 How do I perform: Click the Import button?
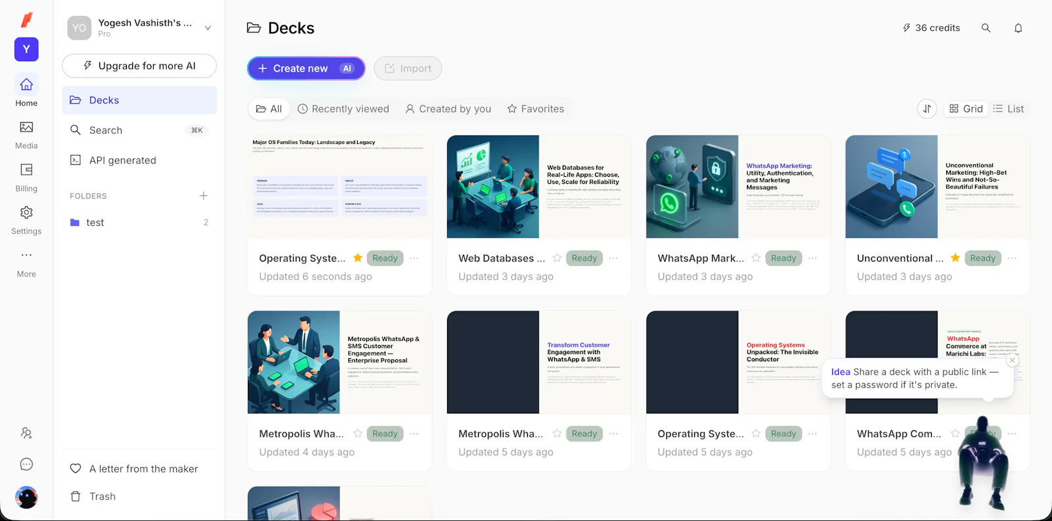click(408, 68)
